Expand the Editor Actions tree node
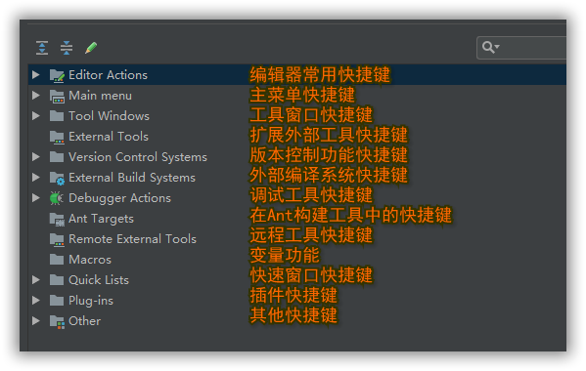The height and width of the screenshot is (371, 586). tap(36, 74)
